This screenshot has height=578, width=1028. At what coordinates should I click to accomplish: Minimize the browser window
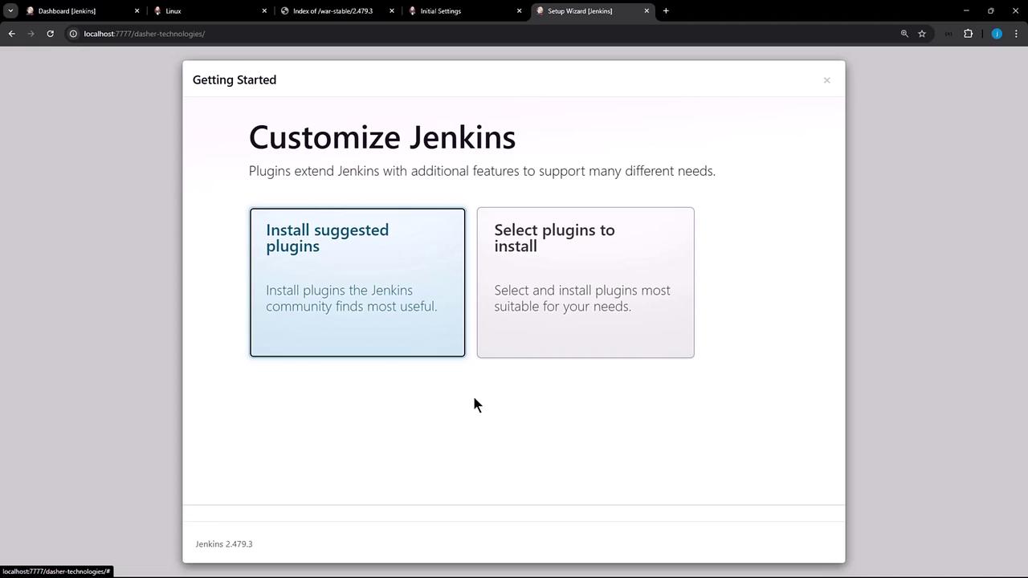pyautogui.click(x=966, y=11)
